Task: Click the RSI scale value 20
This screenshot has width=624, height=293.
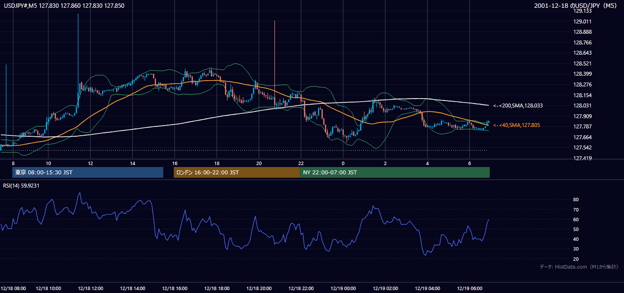Action: pyautogui.click(x=576, y=259)
